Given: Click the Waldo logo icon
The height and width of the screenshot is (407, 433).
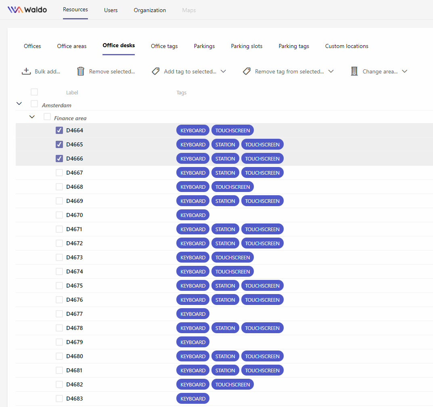Looking at the screenshot, I should [x=15, y=10].
